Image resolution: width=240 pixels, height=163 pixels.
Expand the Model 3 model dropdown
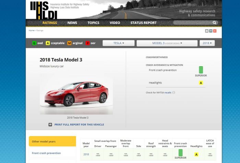pyautogui.click(x=167, y=43)
